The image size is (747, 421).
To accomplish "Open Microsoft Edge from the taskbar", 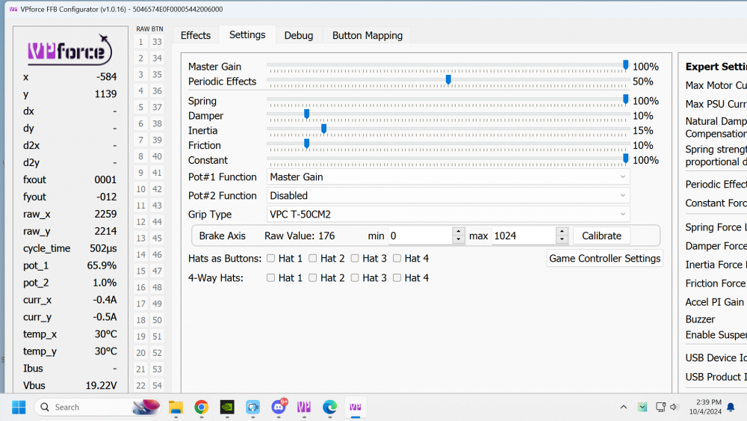I will tap(329, 407).
